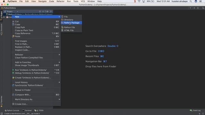Click the Compare With icon
Screen dimensions: 205x115
tap(13, 95)
